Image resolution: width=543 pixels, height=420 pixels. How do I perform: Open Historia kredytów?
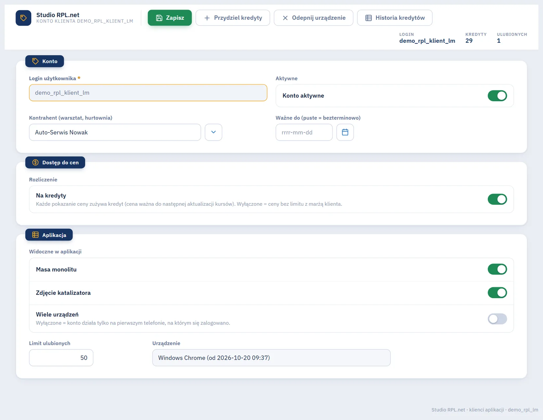click(x=395, y=18)
